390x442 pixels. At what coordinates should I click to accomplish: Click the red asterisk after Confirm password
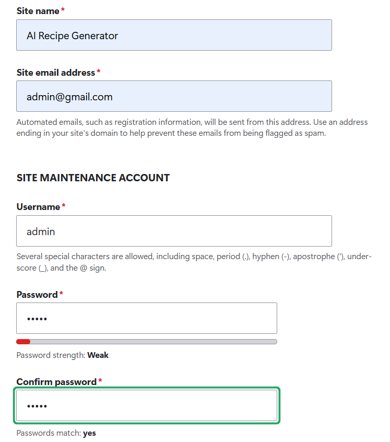100,380
